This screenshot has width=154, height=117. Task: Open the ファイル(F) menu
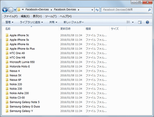[x=11, y=16]
